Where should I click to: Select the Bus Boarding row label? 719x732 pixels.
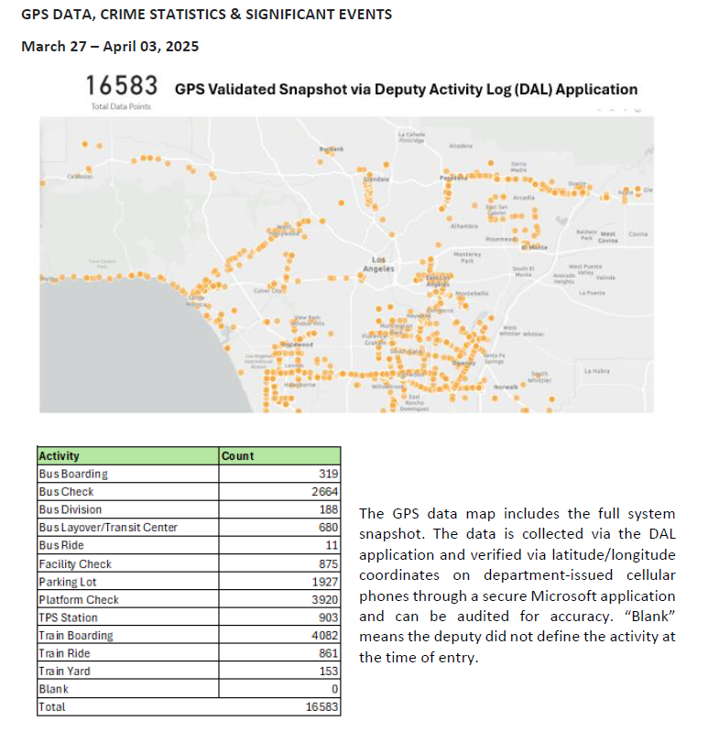pos(73,474)
